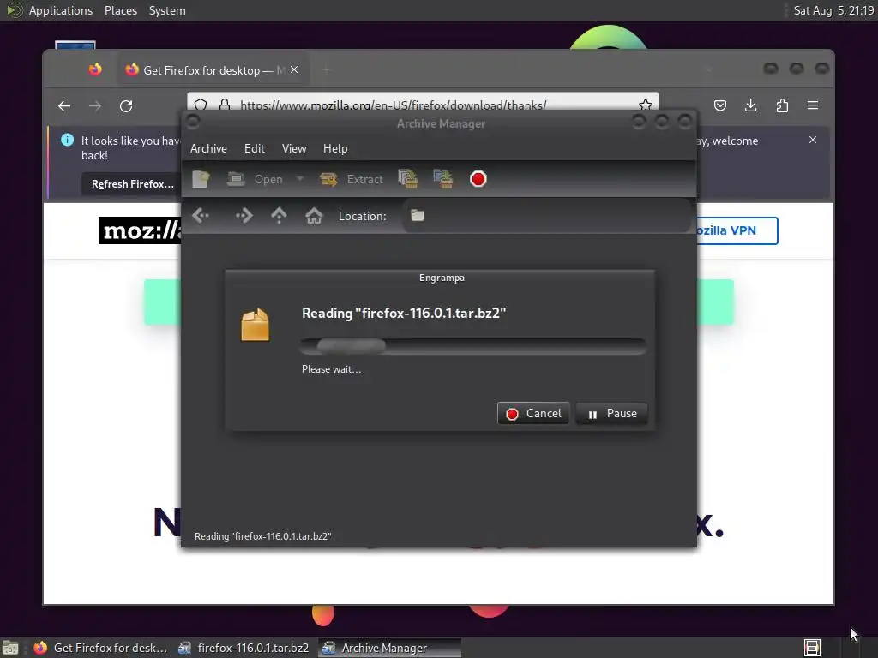878x658 pixels.
Task: Click the Mozilla VPN button
Action: pyautogui.click(x=736, y=230)
